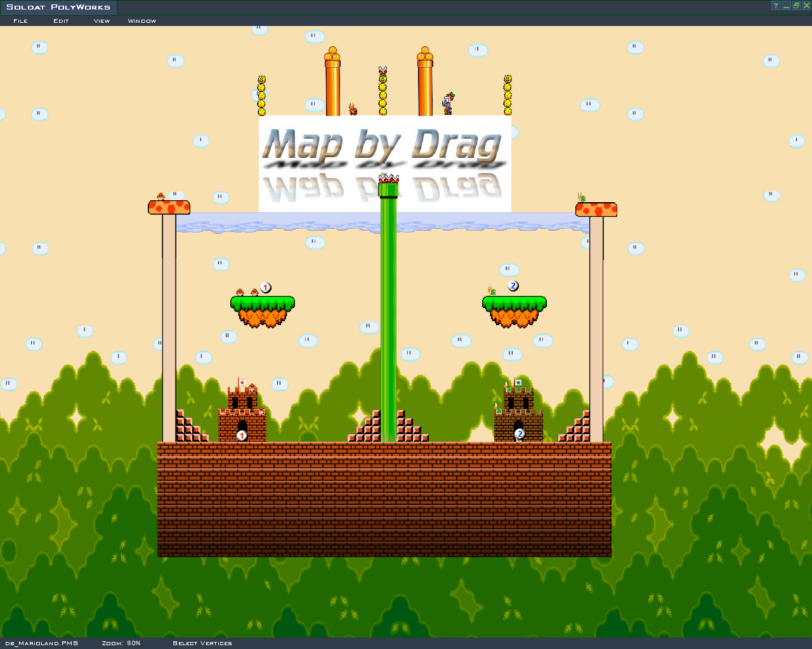Click the help question mark button
Screen dimensions: 812x649
(x=775, y=6)
